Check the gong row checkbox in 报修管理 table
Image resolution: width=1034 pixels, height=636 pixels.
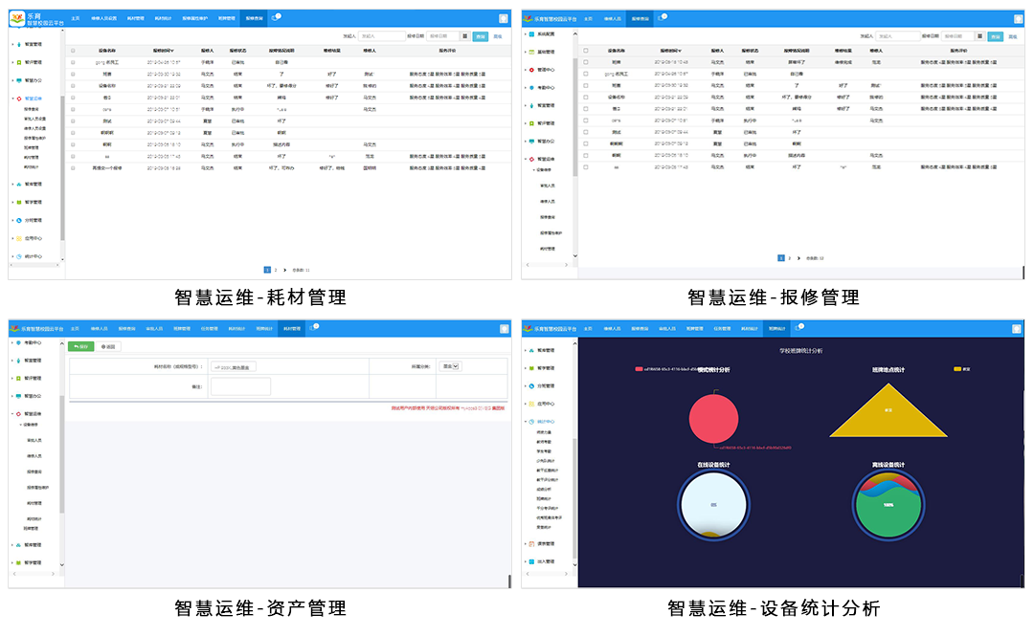(x=586, y=74)
